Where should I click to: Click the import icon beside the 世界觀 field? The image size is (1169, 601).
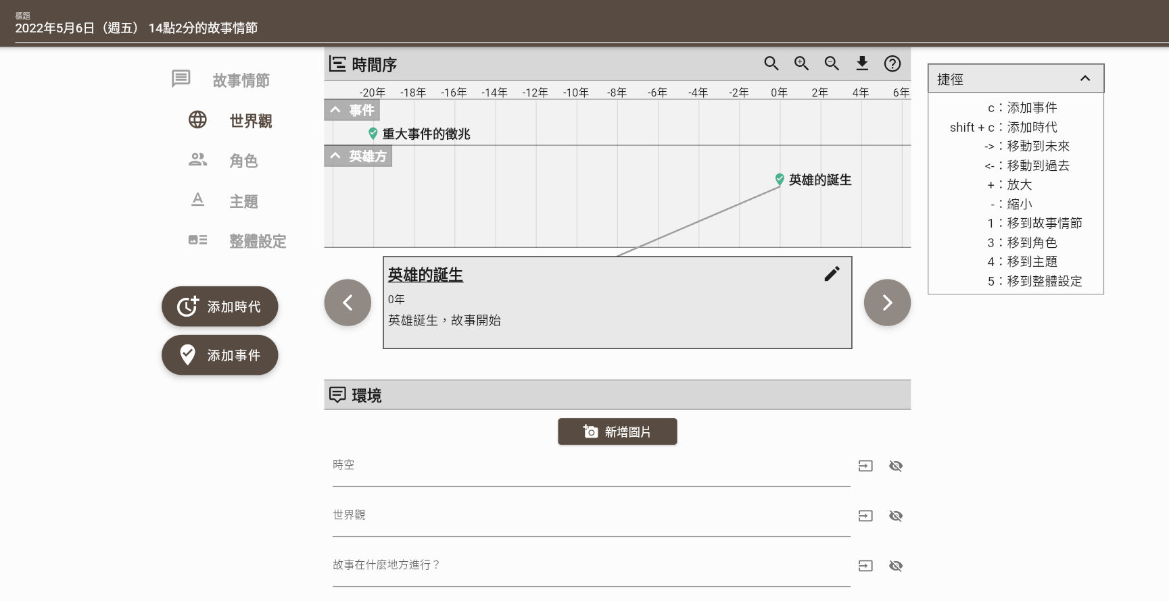tap(865, 516)
